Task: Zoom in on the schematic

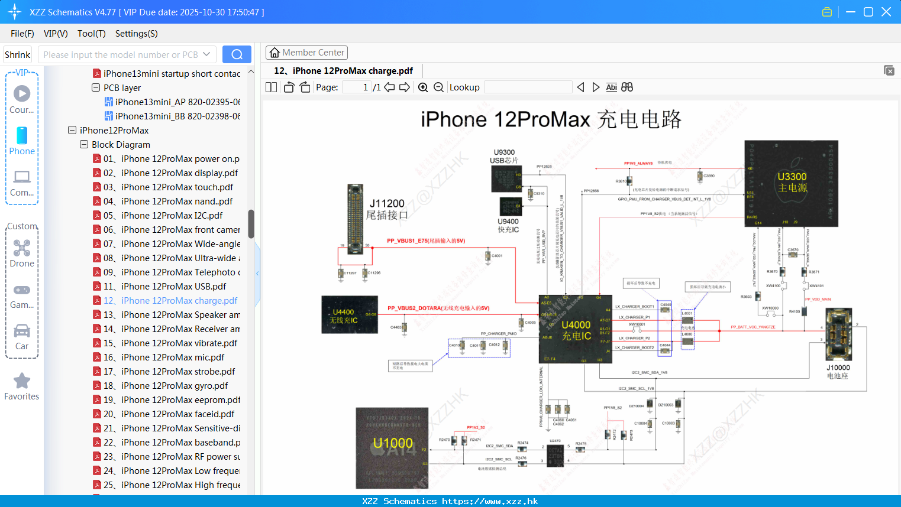Action: (x=423, y=87)
